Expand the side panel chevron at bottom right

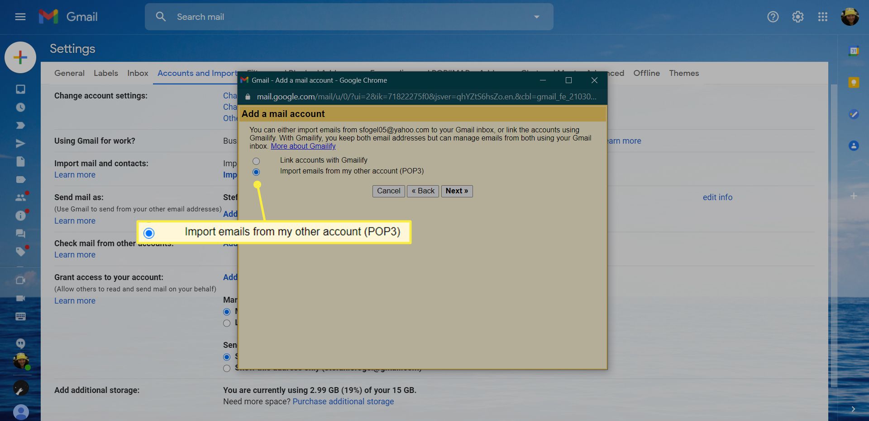click(x=853, y=409)
